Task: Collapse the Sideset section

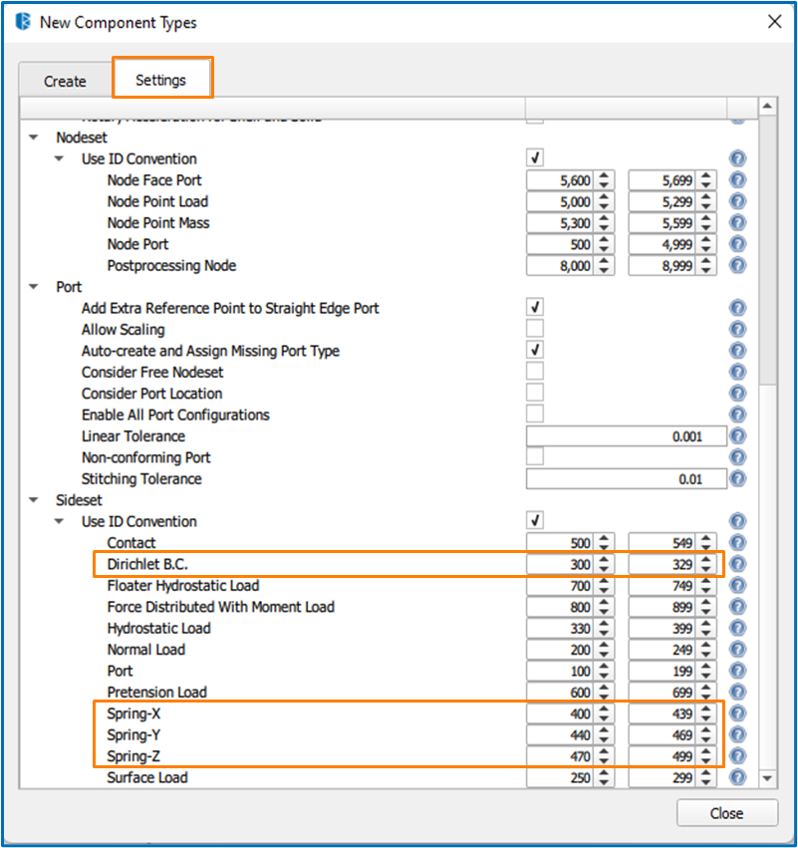Action: point(34,499)
